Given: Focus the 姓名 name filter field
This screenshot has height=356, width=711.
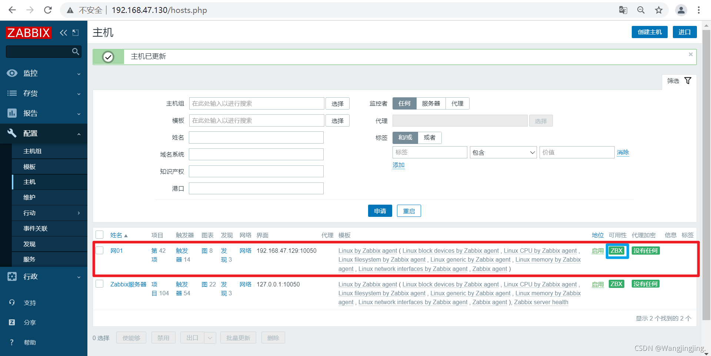Looking at the screenshot, I should coord(256,137).
